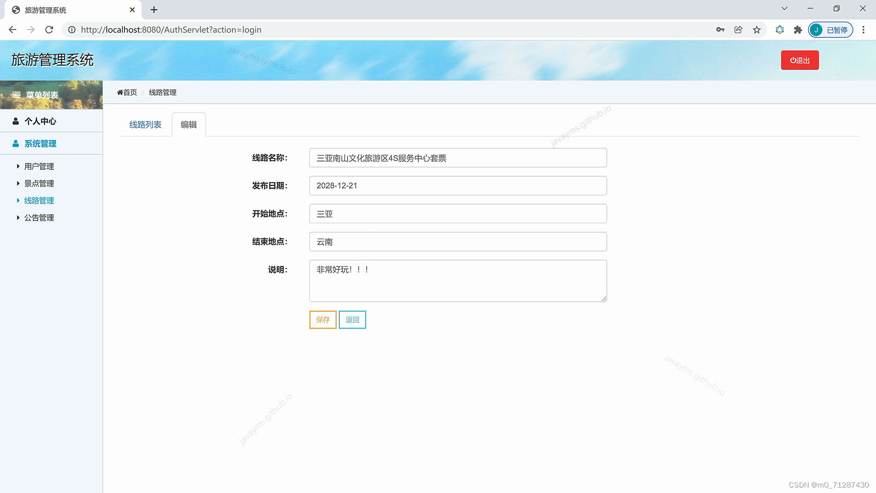Viewport: 876px width, 493px height.
Task: Click the 线路管理 breadcrumb text
Action: [162, 92]
